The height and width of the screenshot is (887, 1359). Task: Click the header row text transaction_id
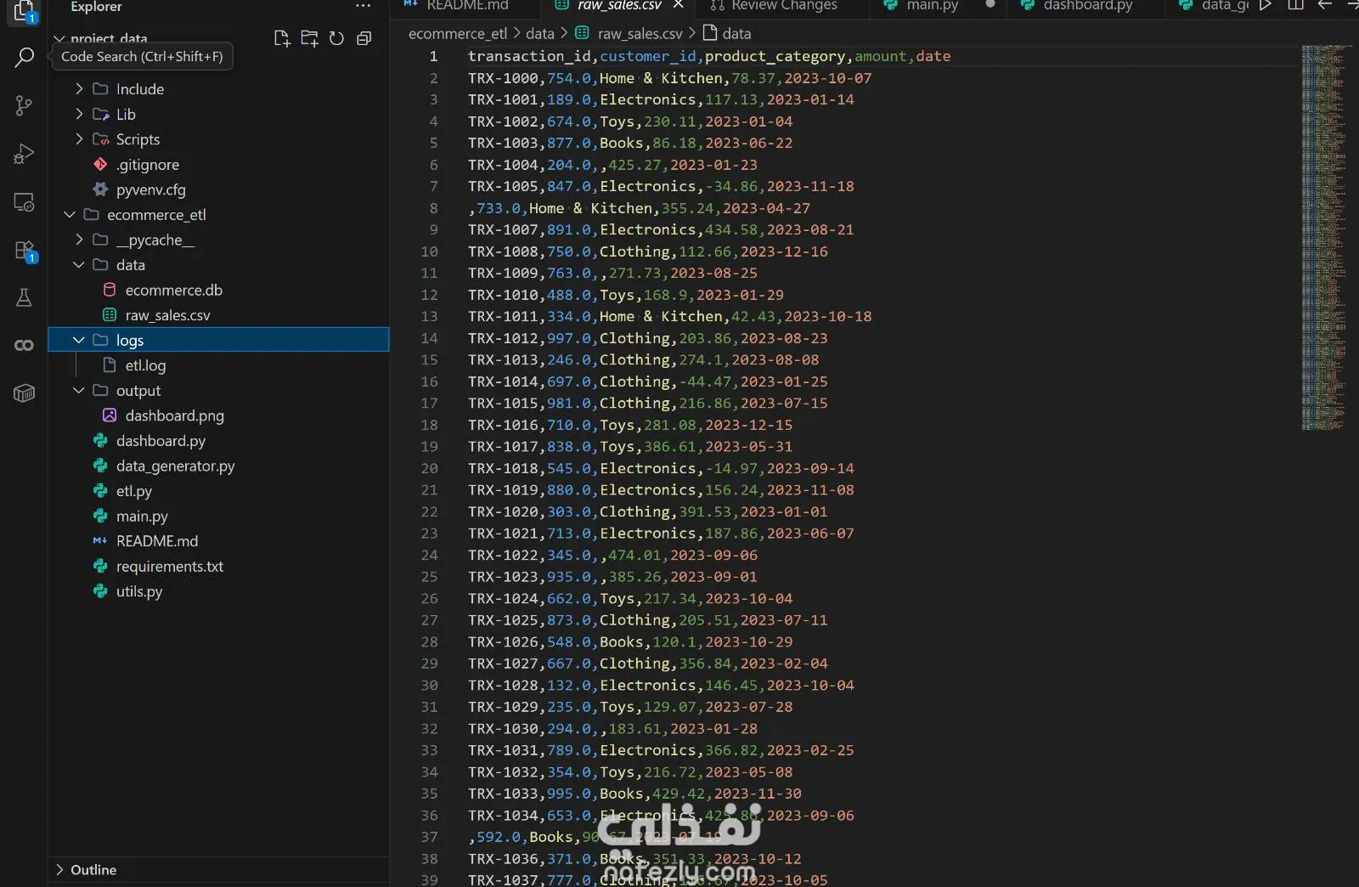[x=529, y=56]
